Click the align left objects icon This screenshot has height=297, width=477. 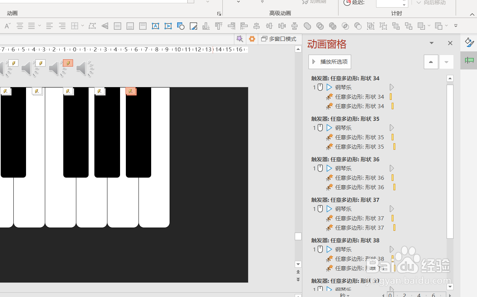tap(244, 26)
